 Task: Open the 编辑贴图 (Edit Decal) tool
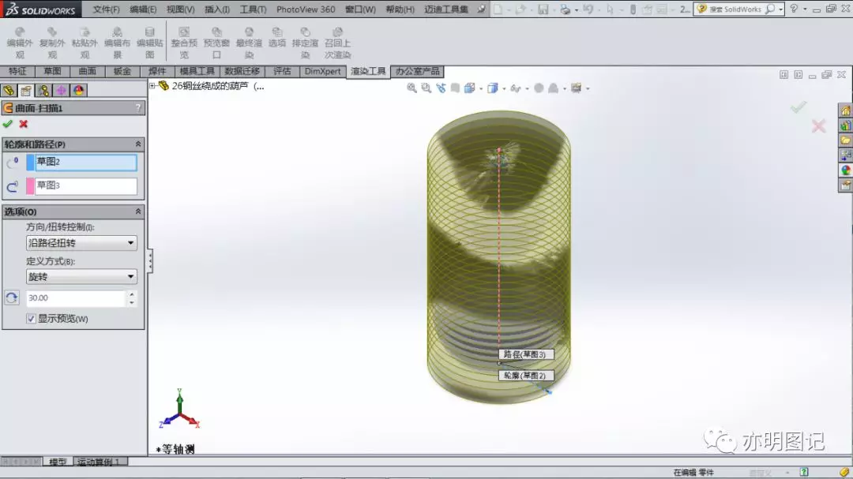click(x=149, y=43)
